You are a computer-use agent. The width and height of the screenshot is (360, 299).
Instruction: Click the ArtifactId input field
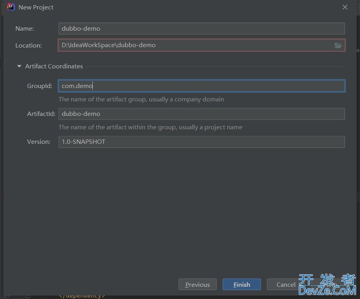(202, 114)
